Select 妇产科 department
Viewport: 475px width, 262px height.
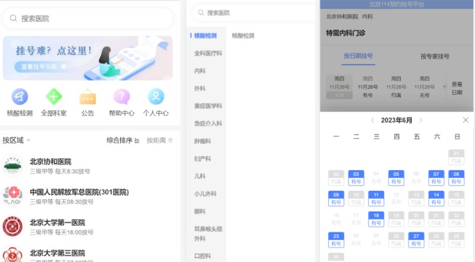click(202, 158)
